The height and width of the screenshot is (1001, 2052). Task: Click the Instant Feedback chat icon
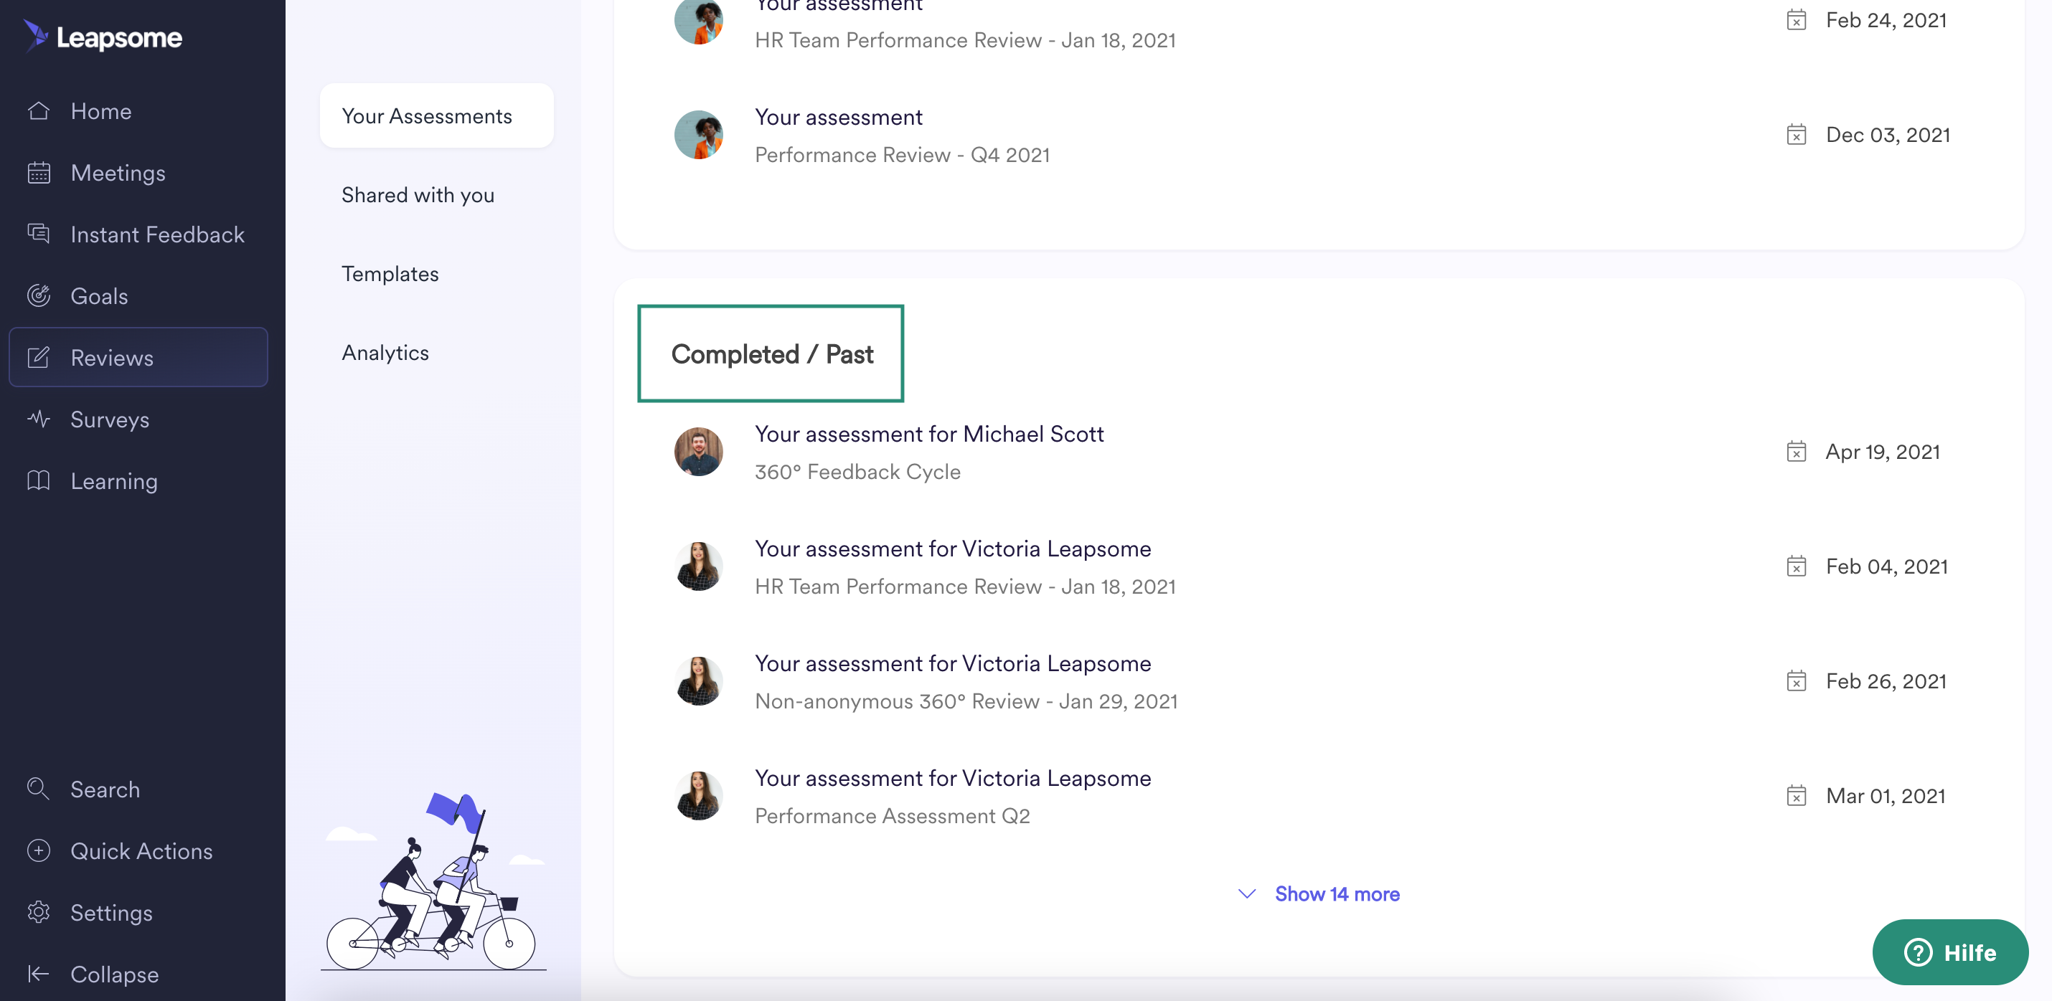[x=38, y=234]
